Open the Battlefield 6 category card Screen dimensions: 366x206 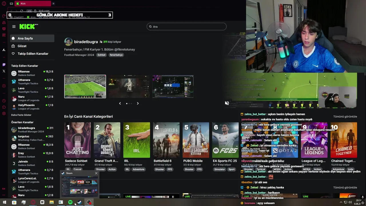pyautogui.click(x=166, y=140)
